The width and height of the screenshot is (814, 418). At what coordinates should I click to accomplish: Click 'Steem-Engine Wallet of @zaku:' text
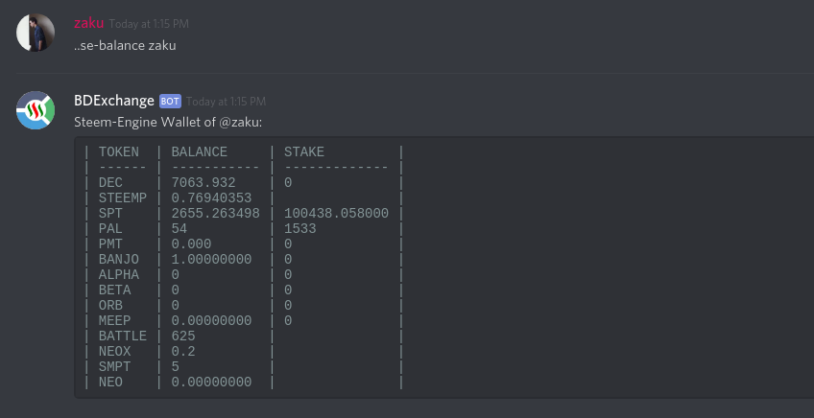[x=168, y=123]
